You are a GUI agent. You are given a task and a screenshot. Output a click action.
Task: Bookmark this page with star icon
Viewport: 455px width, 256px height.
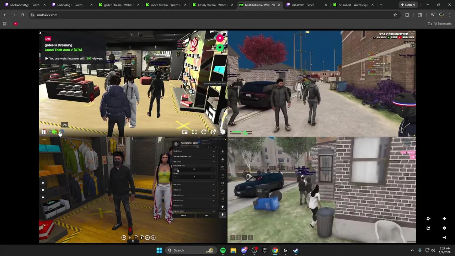(395, 15)
